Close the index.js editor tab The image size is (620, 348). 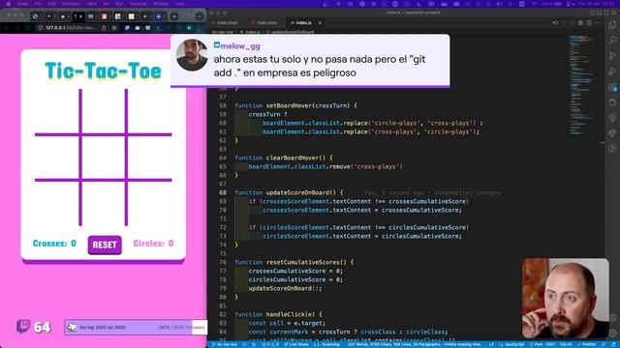(x=320, y=23)
